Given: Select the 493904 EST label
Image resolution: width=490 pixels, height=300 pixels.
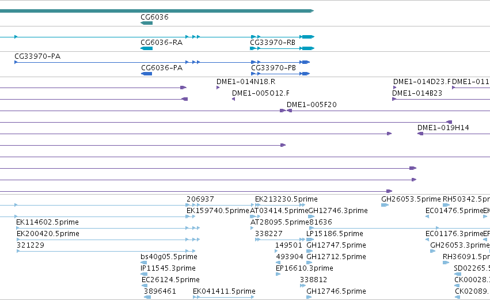Looking at the screenshot, I should [290, 257].
